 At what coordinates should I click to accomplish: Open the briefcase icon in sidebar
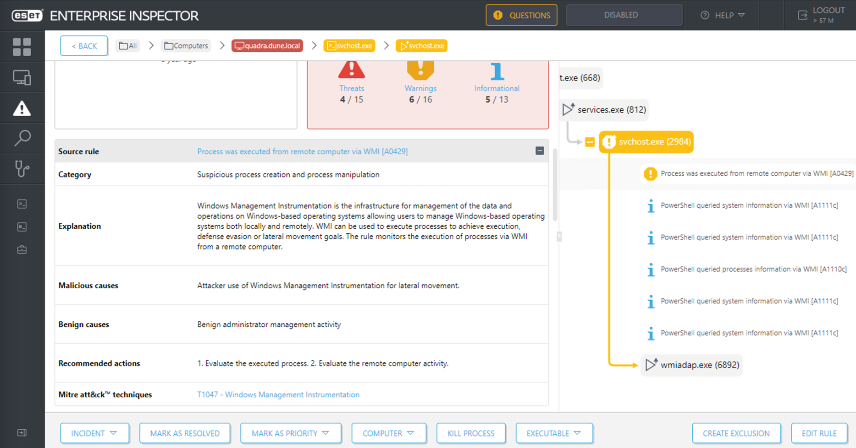pyautogui.click(x=22, y=250)
